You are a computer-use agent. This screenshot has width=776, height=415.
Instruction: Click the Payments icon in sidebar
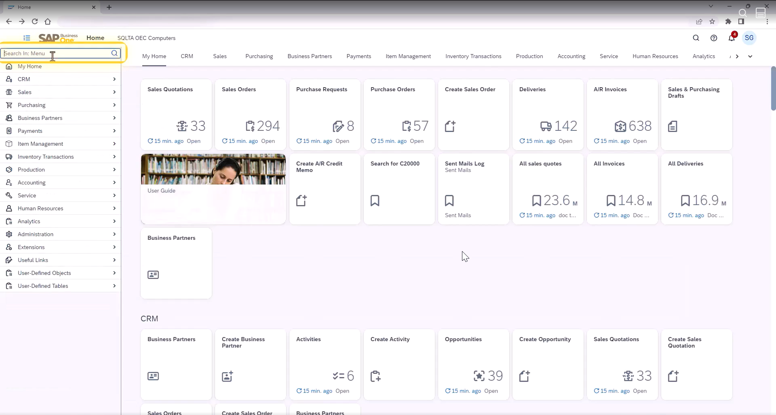click(x=9, y=131)
